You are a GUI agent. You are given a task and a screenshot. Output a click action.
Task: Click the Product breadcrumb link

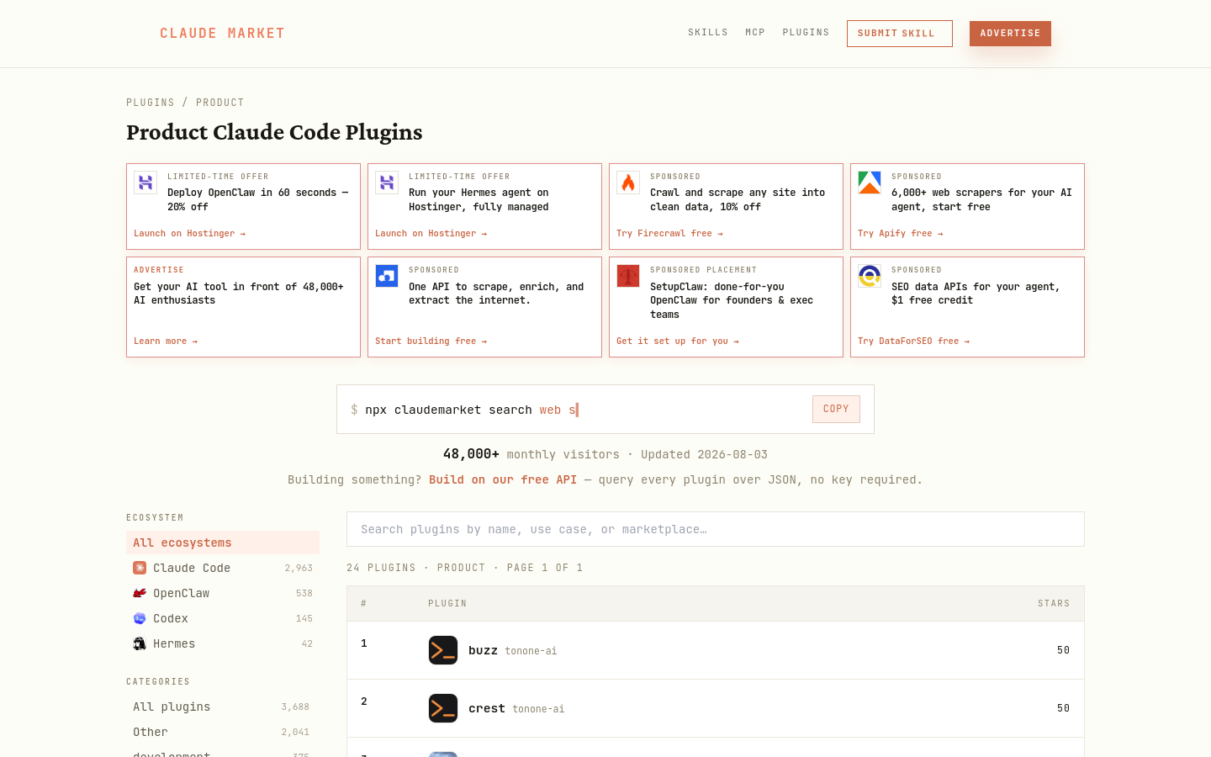coord(220,103)
